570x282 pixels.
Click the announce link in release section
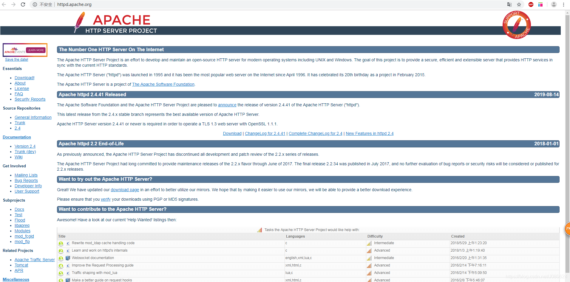(227, 105)
